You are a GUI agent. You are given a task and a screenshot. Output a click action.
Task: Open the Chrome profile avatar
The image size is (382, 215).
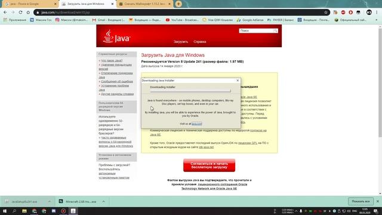point(369,12)
